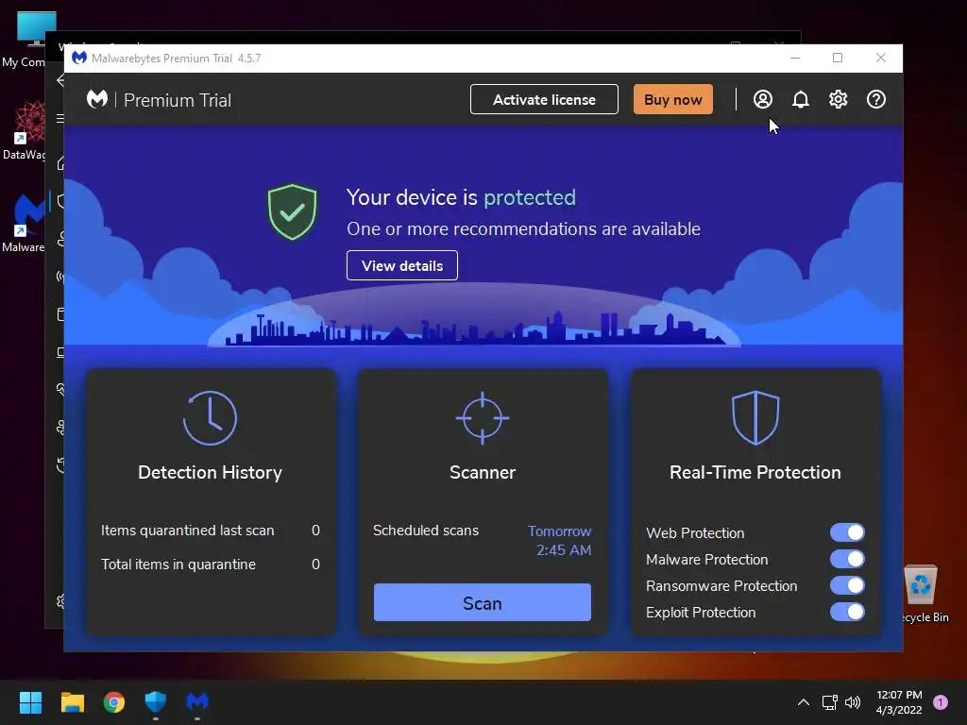
Task: Click the Malwarebytes logo beside Premium Trial
Action: pyautogui.click(x=97, y=99)
